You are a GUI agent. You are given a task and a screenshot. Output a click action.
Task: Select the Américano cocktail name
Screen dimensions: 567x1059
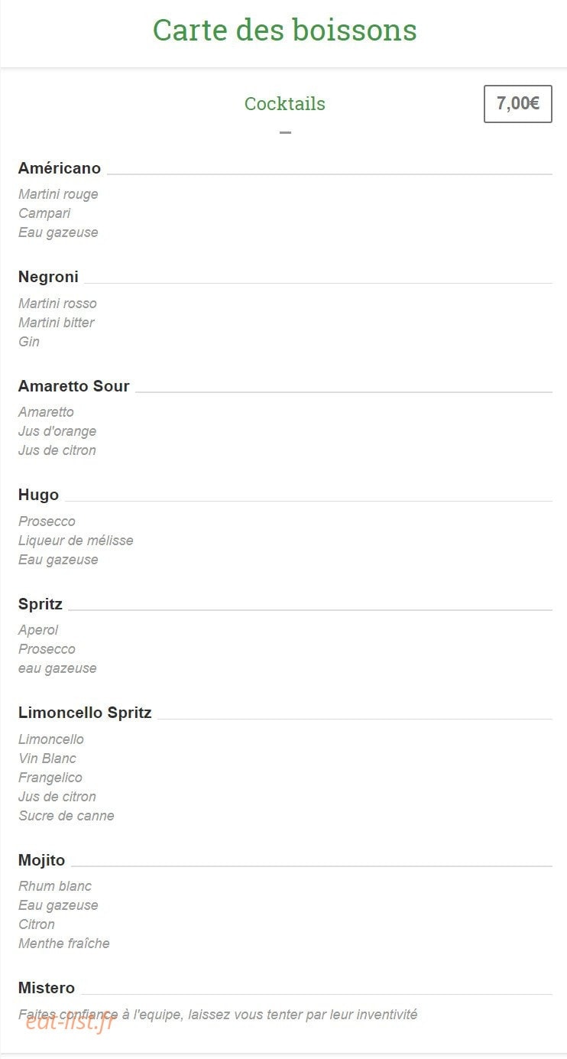60,168
